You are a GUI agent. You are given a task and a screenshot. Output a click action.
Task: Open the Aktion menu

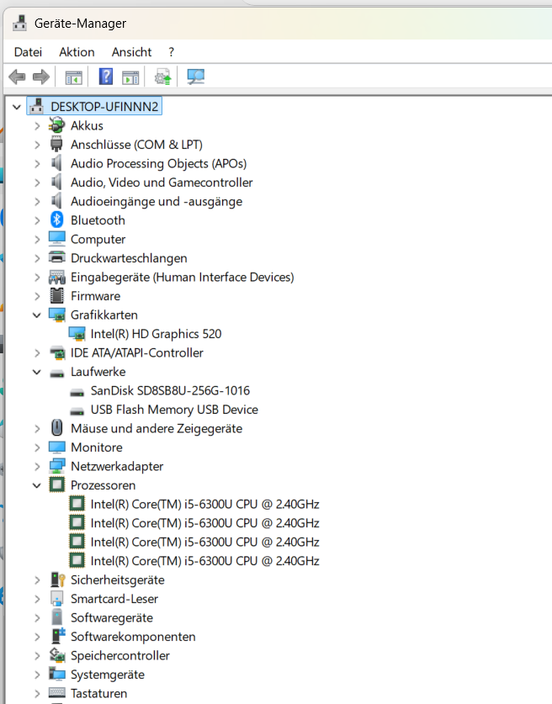coord(77,52)
